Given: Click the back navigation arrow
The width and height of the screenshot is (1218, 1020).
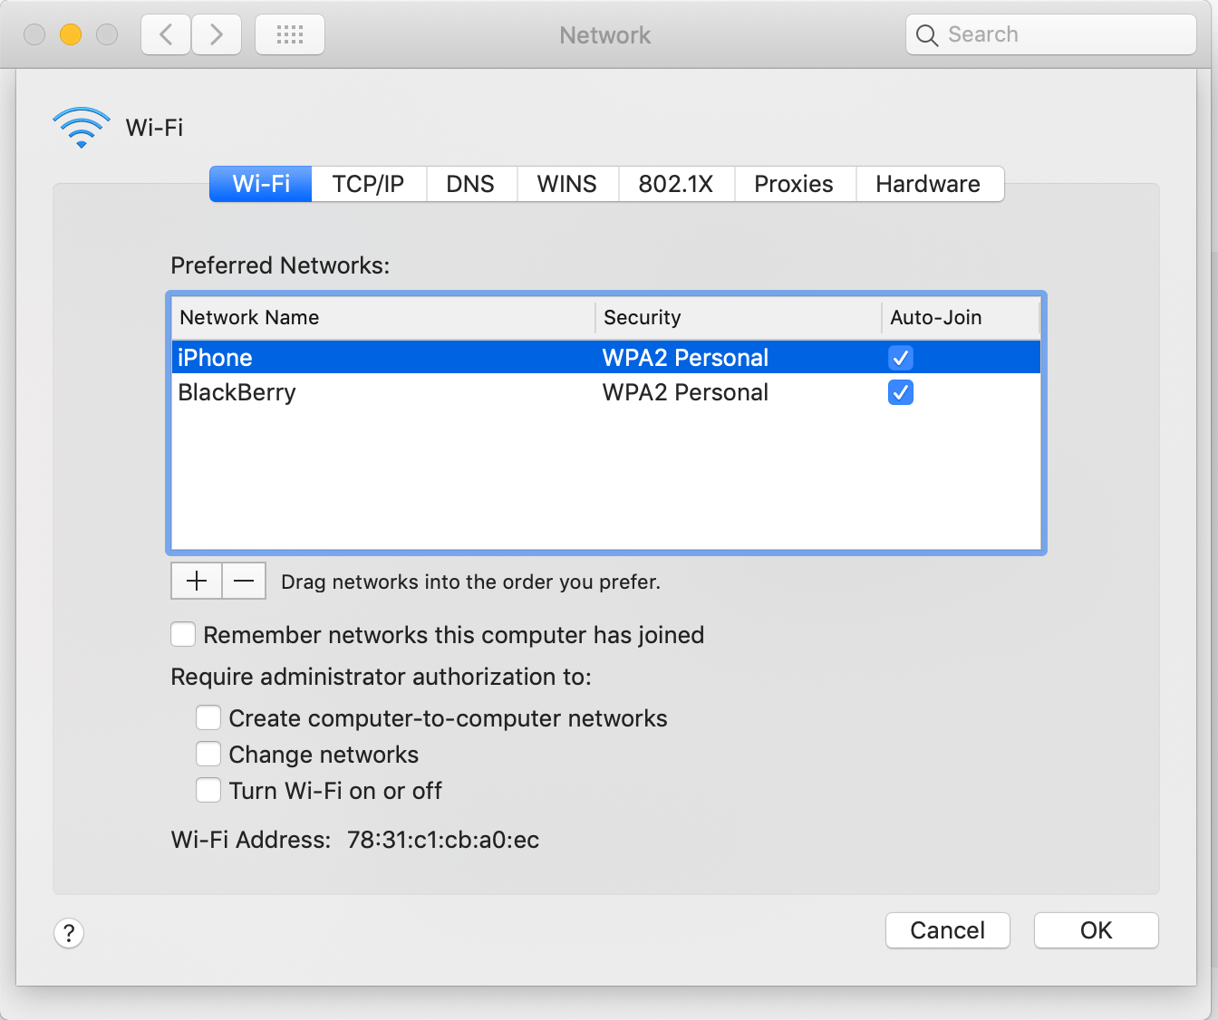Looking at the screenshot, I should coord(165,34).
